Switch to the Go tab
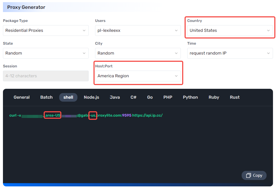 tap(150, 97)
